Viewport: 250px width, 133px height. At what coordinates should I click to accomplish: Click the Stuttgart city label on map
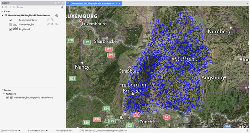[186, 59]
